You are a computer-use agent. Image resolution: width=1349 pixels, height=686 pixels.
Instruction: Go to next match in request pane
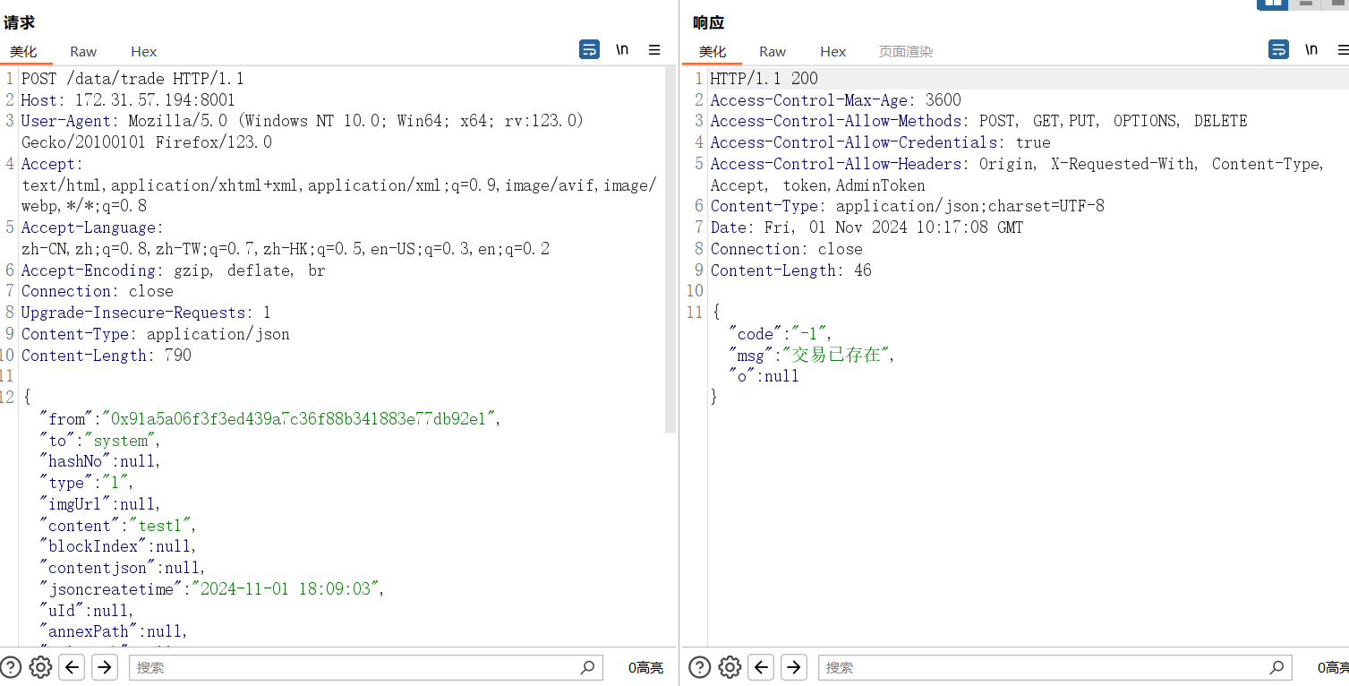(x=105, y=667)
